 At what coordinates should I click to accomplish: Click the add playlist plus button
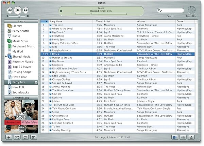click(x=9, y=137)
